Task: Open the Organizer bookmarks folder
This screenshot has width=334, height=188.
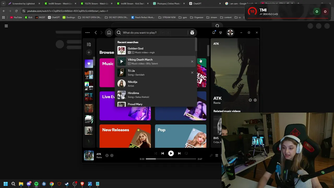Action: [x=197, y=17]
